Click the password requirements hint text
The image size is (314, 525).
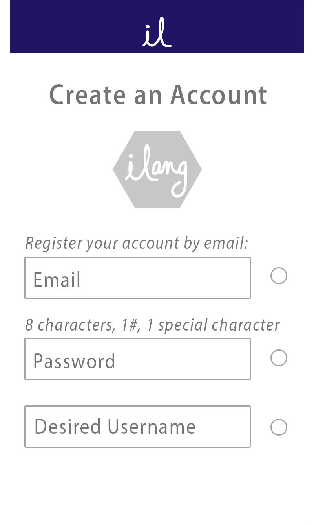(x=153, y=325)
